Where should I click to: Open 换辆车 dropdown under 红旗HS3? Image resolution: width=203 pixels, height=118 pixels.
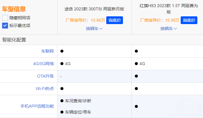(168, 29)
